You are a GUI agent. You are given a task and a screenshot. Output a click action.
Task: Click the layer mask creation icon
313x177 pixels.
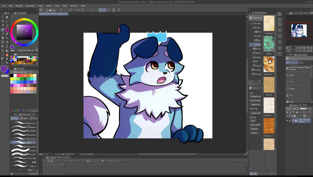point(305,116)
